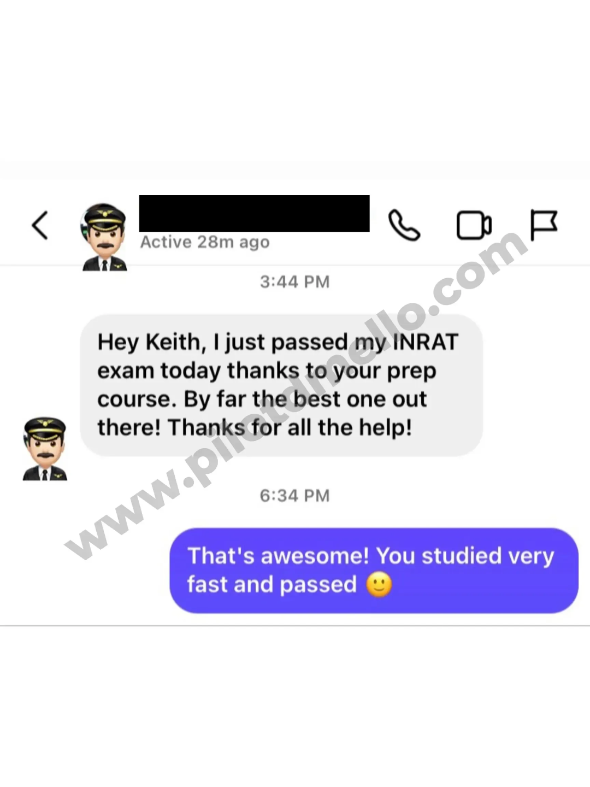Tap the smiley emoji in the purple reply
590x787 pixels.
click(x=379, y=585)
